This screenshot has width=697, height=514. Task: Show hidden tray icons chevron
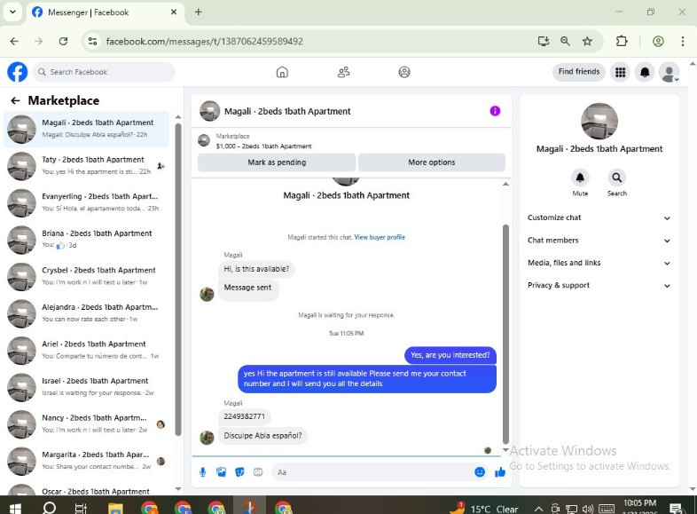point(538,509)
